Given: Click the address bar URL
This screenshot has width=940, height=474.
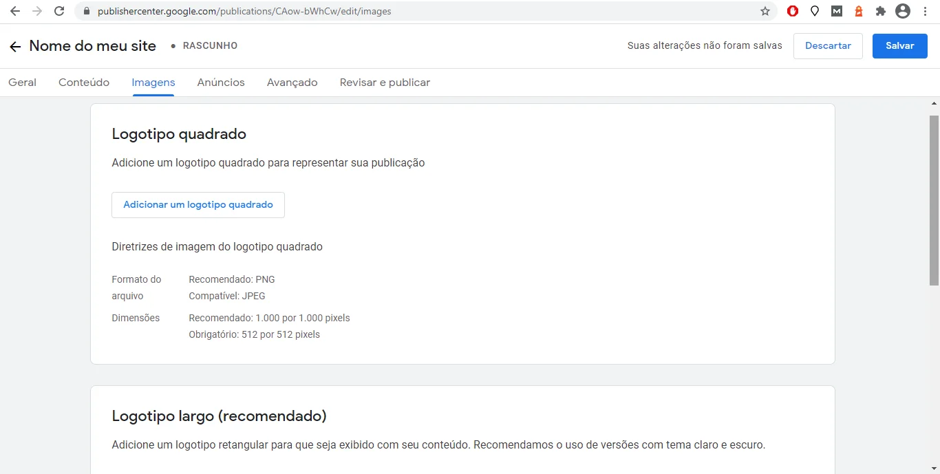Looking at the screenshot, I should click(x=244, y=11).
